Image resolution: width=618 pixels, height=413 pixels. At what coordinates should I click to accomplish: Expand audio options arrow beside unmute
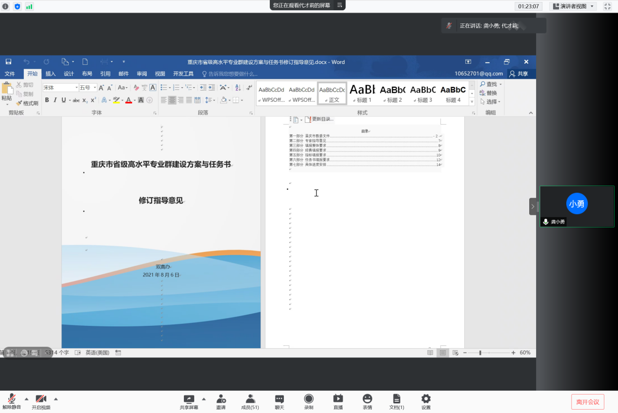tap(26, 398)
